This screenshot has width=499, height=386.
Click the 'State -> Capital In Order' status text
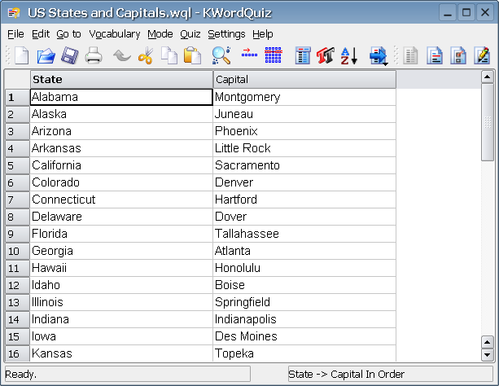[346, 375]
